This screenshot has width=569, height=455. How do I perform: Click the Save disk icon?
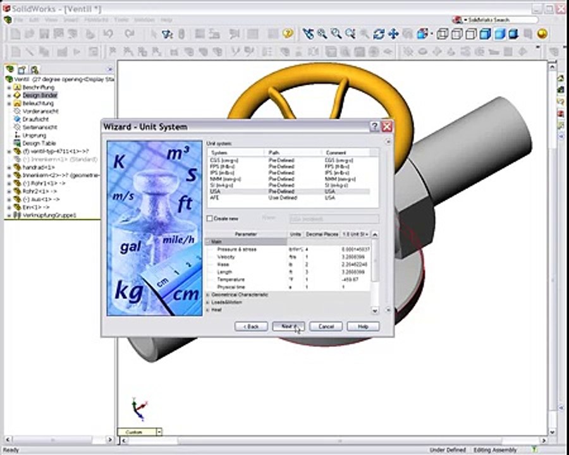coord(44,34)
